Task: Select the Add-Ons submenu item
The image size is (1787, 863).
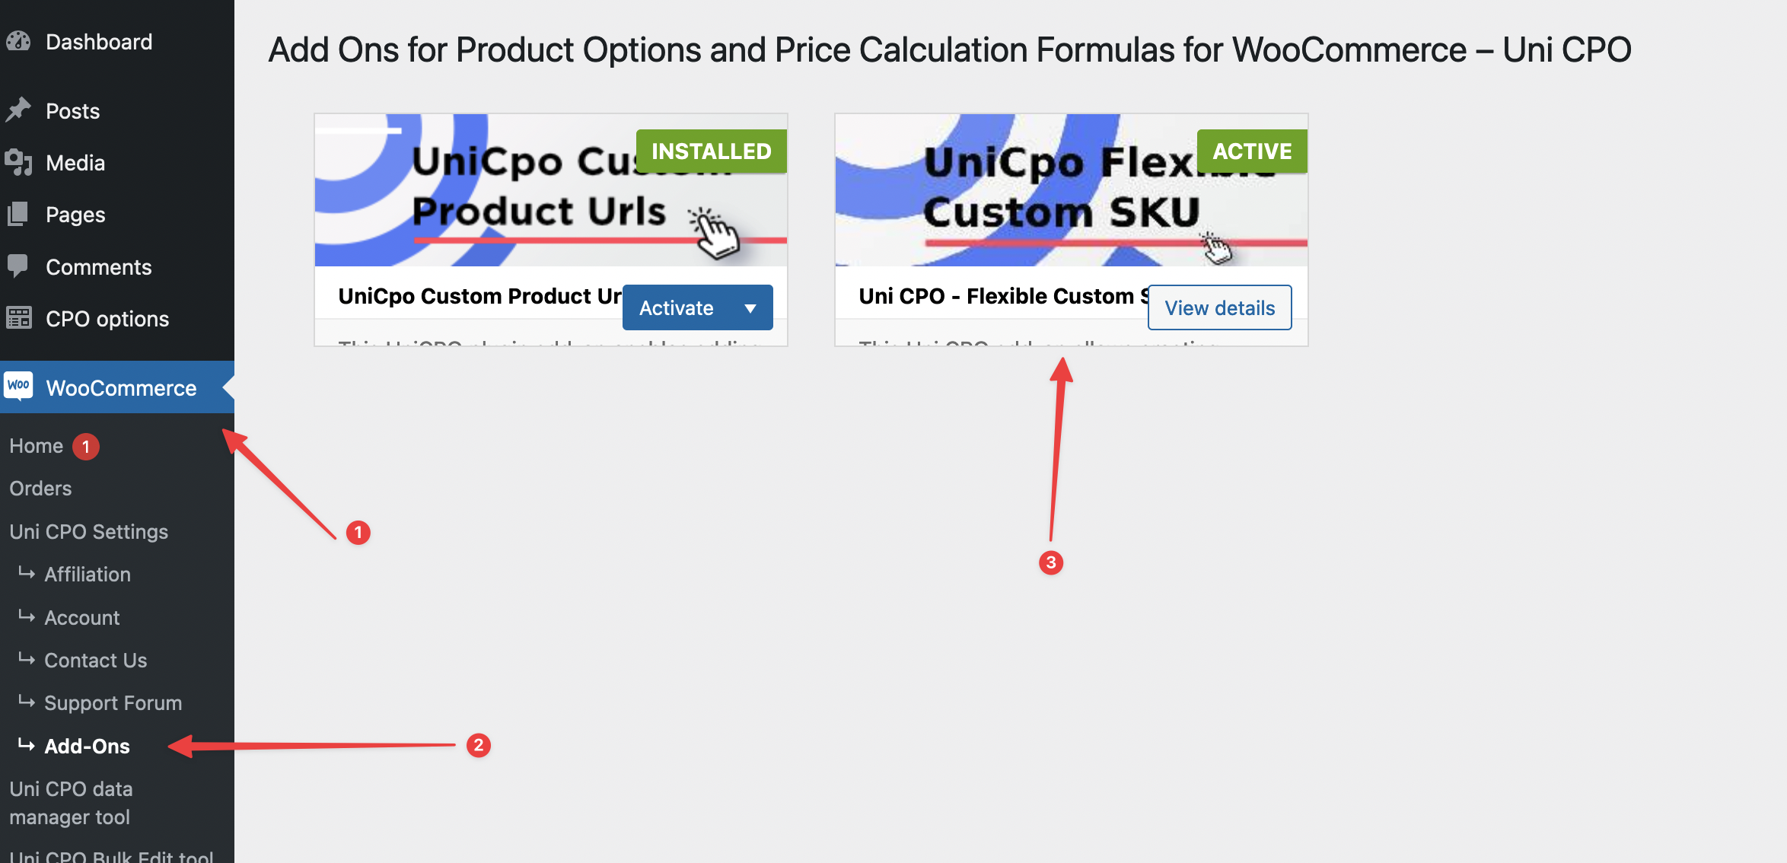Action: [x=88, y=747]
